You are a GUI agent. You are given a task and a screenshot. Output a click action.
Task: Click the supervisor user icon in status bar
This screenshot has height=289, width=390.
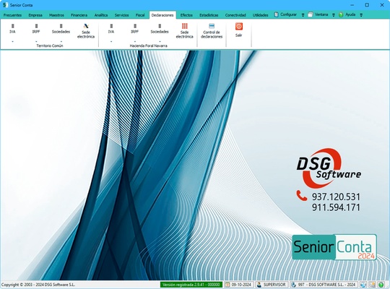click(259, 285)
